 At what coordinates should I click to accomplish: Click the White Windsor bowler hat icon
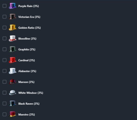[13, 92]
